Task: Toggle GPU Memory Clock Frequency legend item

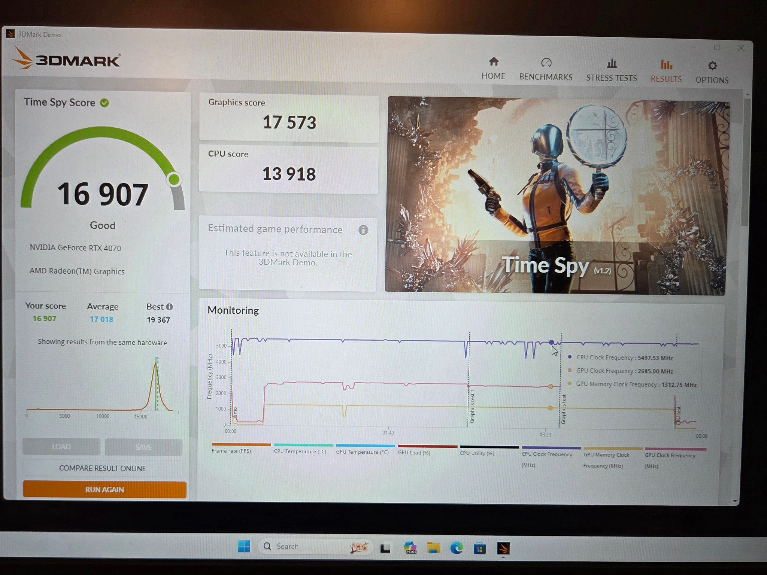Action: click(613, 457)
